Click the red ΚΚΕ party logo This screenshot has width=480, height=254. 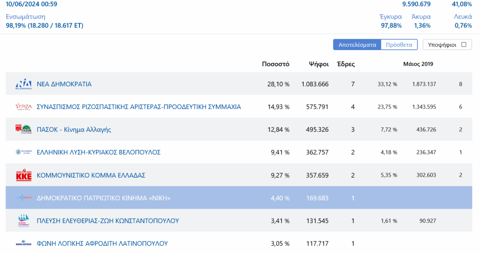(23, 175)
